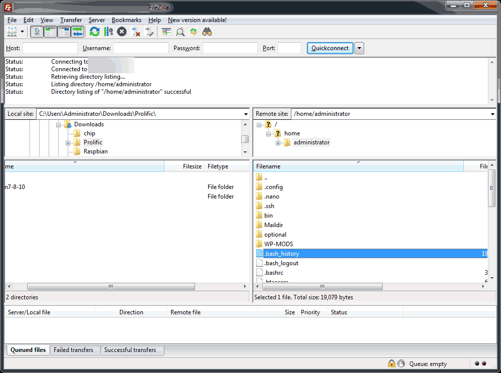Focus the Host input field
Image resolution: width=501 pixels, height=373 pixels.
pyautogui.click(x=50, y=48)
